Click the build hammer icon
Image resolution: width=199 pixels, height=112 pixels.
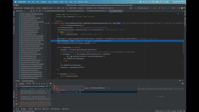click(135, 8)
